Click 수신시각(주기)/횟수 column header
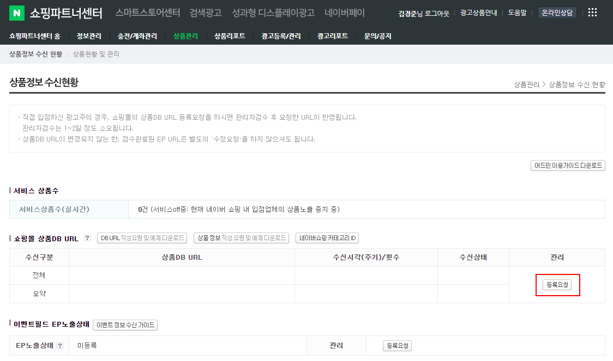 click(x=366, y=257)
